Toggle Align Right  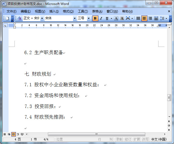(150, 18)
